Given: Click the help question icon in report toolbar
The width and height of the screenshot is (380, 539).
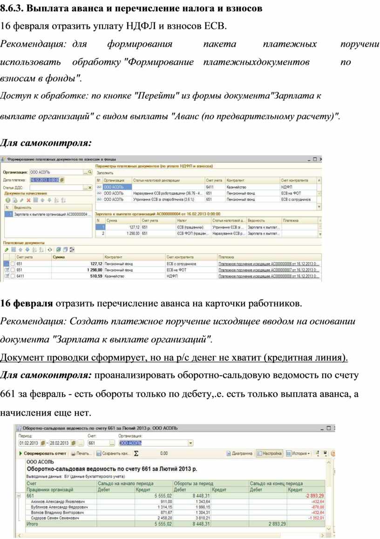Looking at the screenshot, I should coord(332,454).
